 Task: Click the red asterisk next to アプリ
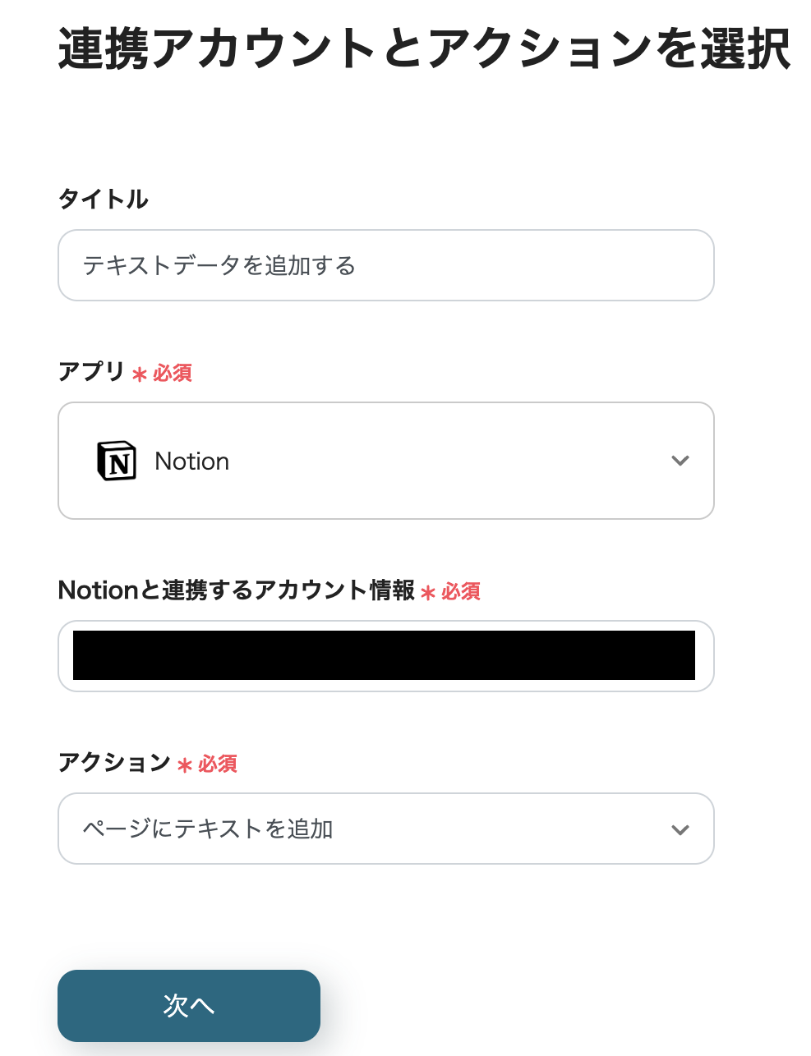point(140,374)
